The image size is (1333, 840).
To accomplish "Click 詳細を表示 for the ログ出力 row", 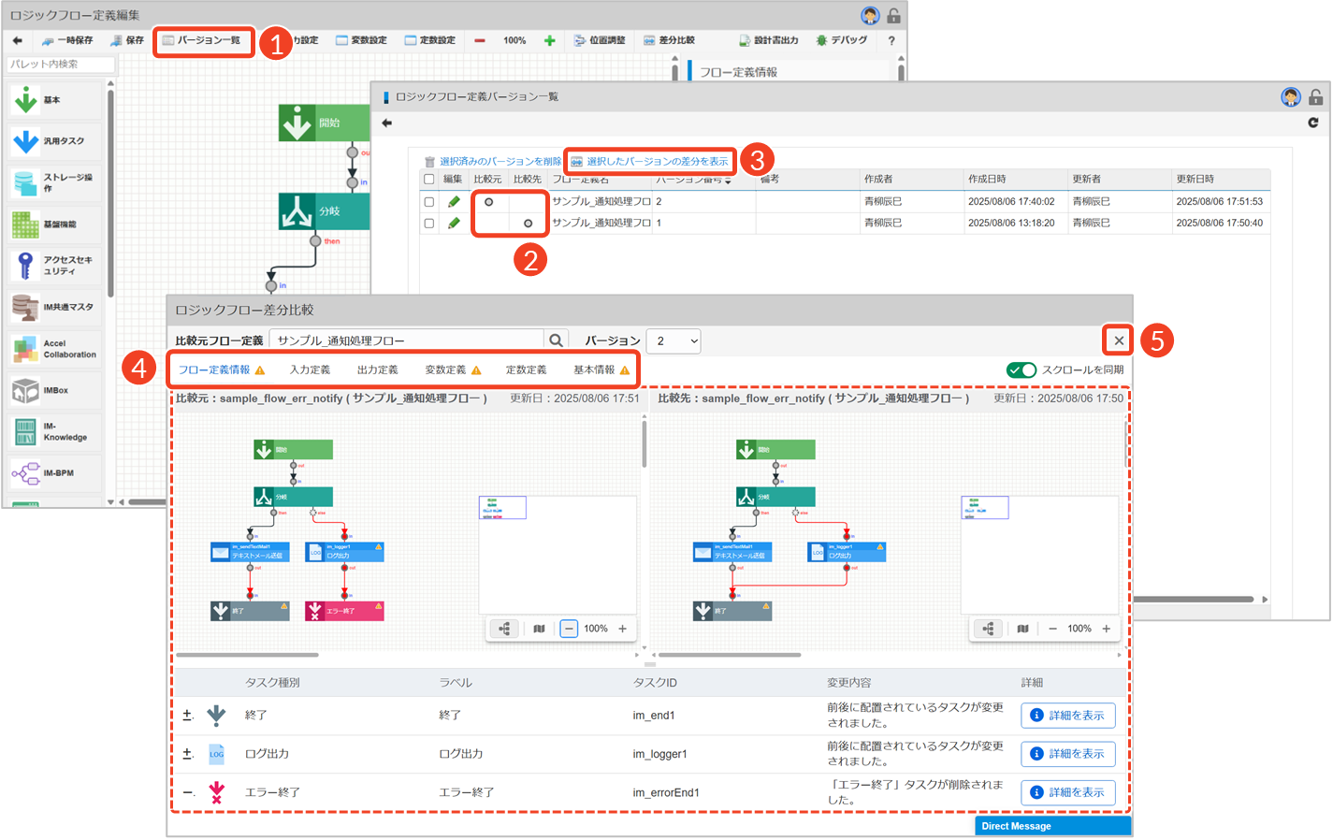I will (x=1067, y=753).
